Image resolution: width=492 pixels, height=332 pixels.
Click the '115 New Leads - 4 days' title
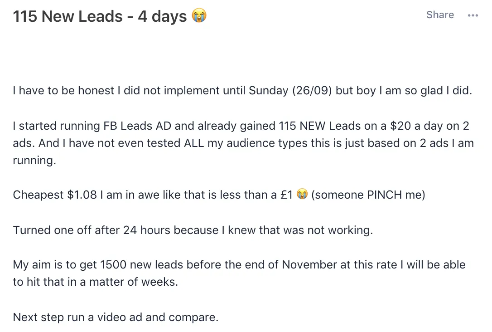click(x=100, y=16)
